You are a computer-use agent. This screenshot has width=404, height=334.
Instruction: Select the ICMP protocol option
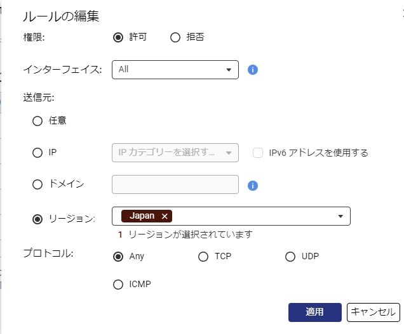click(x=118, y=285)
